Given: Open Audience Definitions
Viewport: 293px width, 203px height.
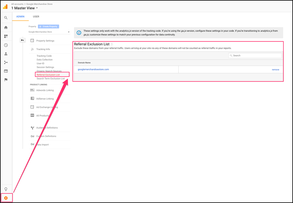Looking at the screenshot, I should pyautogui.click(x=47, y=128).
